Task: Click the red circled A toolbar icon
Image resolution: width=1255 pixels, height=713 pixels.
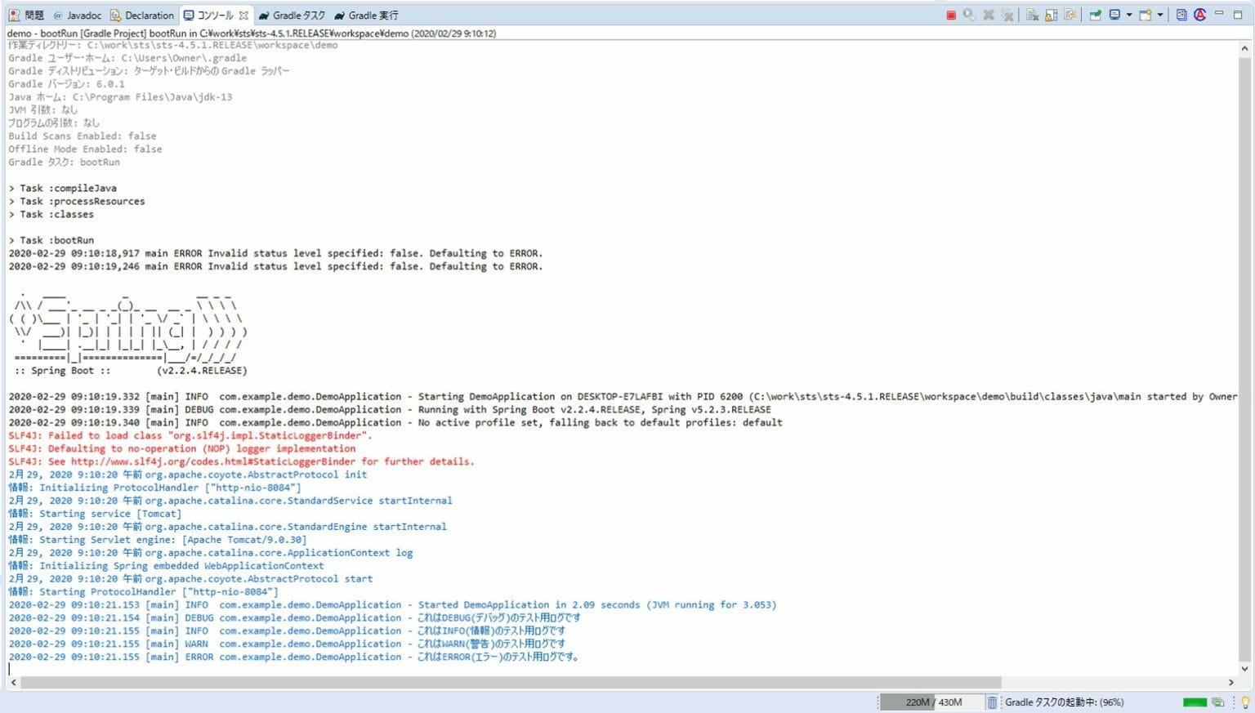Action: (1199, 16)
